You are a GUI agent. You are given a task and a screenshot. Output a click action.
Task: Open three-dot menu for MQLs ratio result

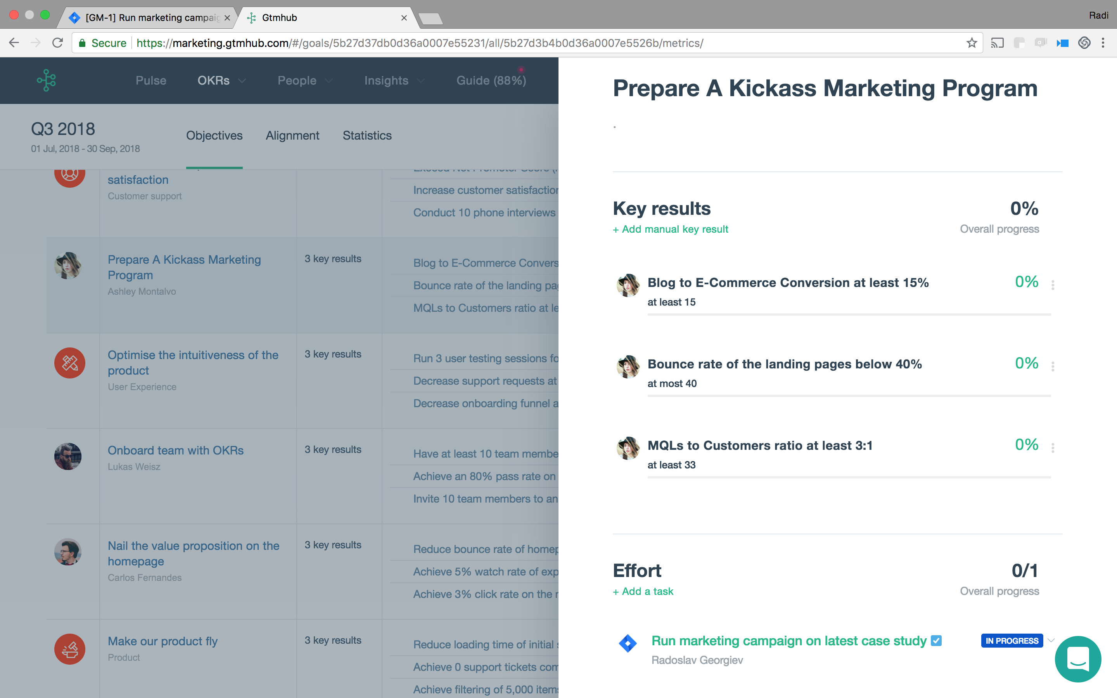1053,448
